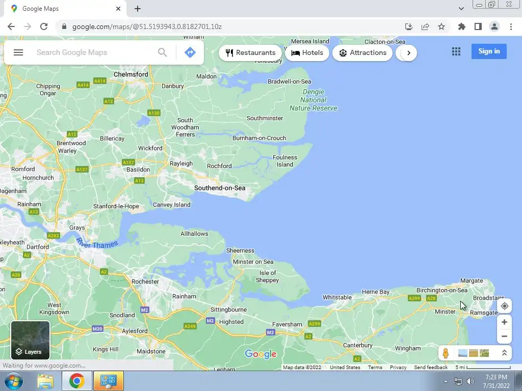522x391 pixels.
Task: Zoom out with the minus button
Action: pos(504,336)
